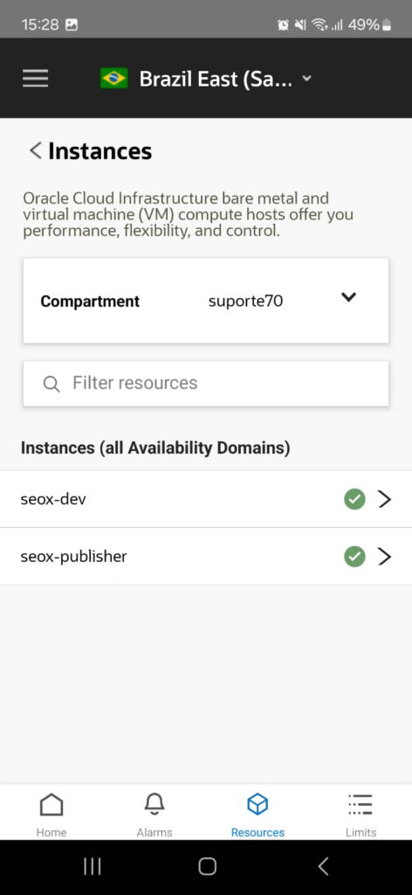Open seox-publisher details via right chevron

(385, 557)
